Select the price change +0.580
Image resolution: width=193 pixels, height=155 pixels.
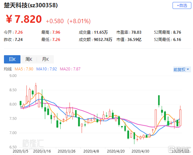(x=55, y=21)
